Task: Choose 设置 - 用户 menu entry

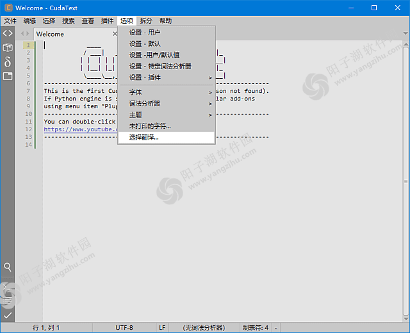Action: pyautogui.click(x=167, y=33)
